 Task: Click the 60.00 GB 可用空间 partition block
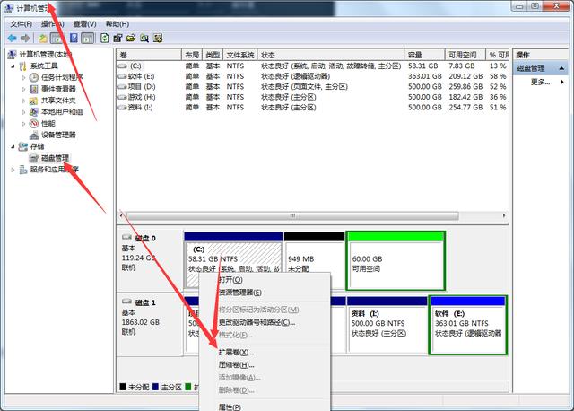pyautogui.click(x=396, y=259)
